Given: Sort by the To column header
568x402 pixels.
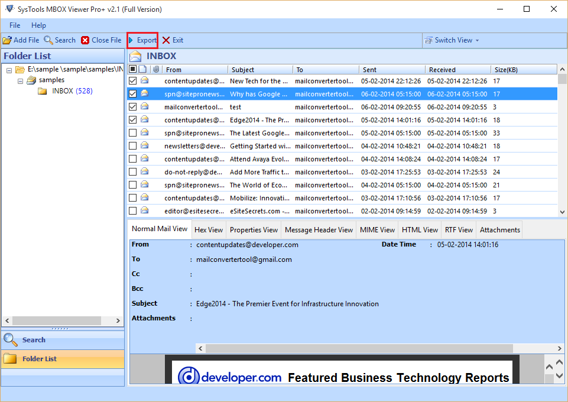Looking at the screenshot, I should point(326,70).
